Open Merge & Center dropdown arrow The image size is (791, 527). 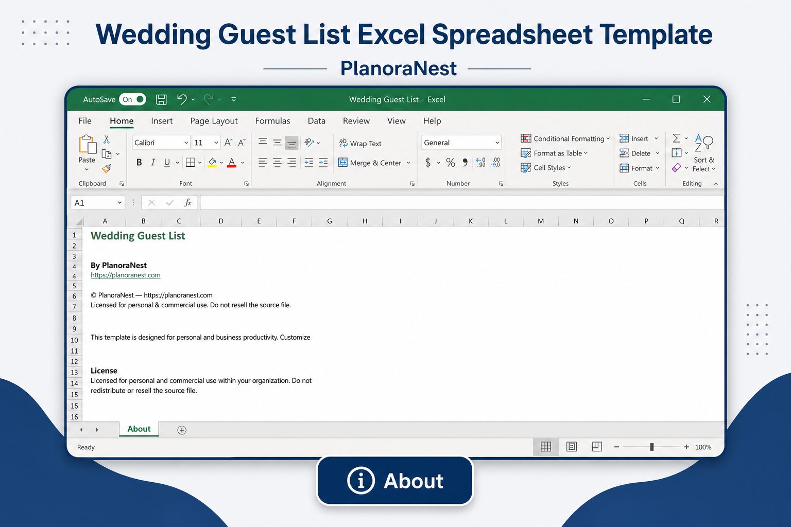coord(408,163)
